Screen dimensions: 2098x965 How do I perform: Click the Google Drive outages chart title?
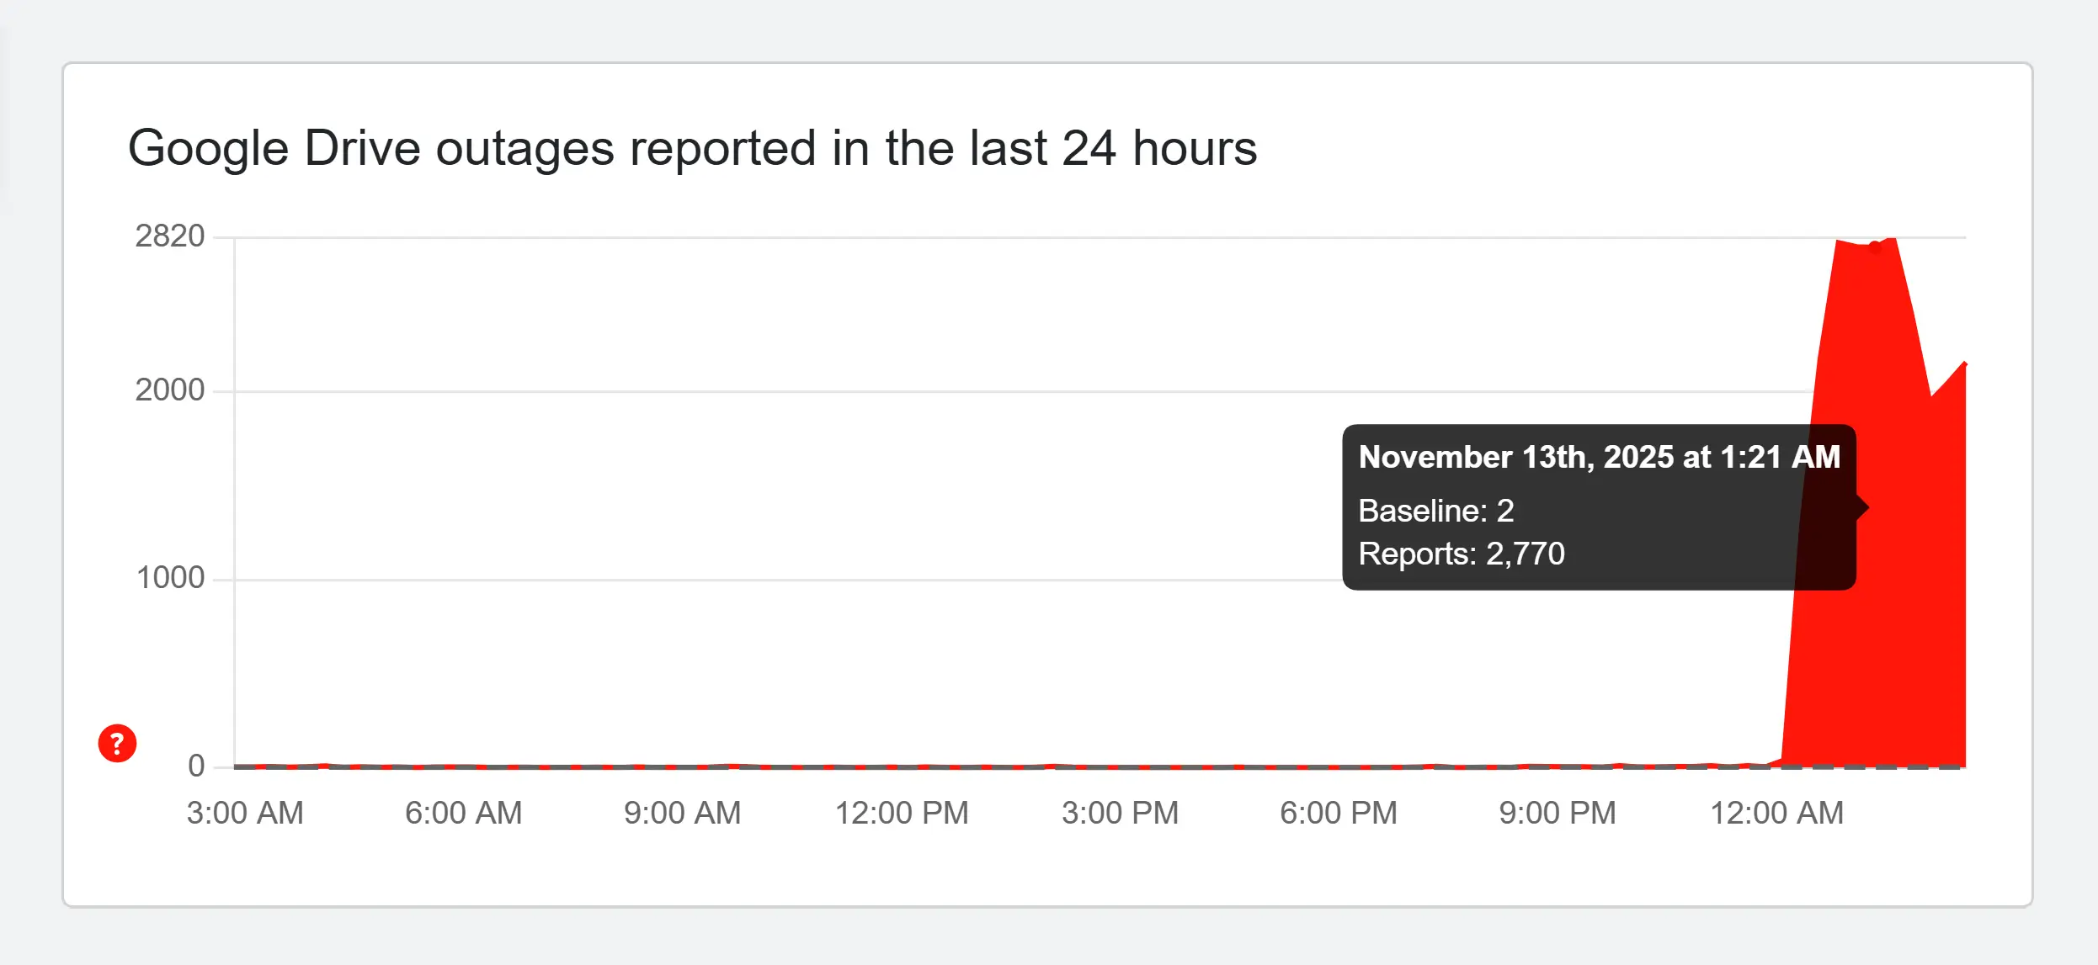point(692,149)
